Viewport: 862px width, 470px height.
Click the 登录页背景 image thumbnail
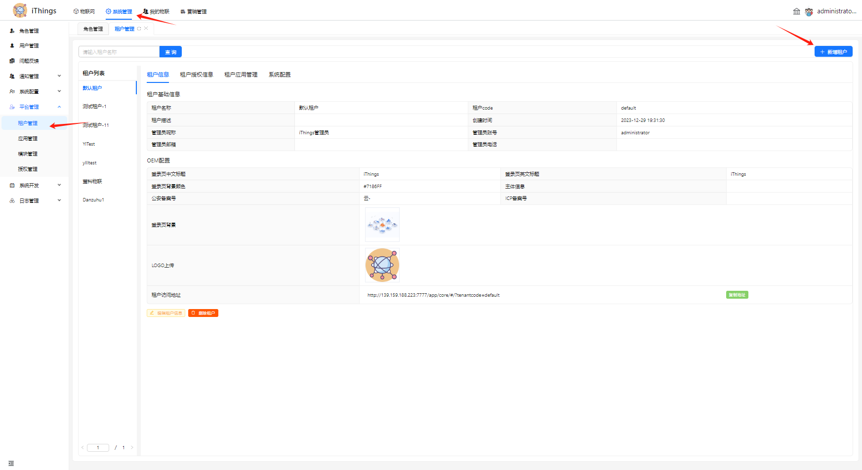point(382,225)
